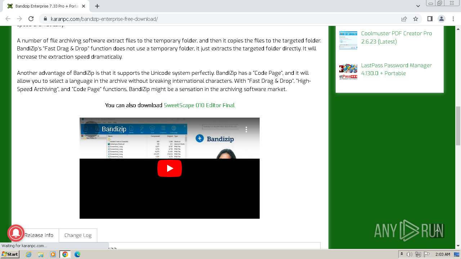This screenshot has height=259, width=461.
Task: Click the page vertical scrollbar thumb
Action: pos(458,126)
